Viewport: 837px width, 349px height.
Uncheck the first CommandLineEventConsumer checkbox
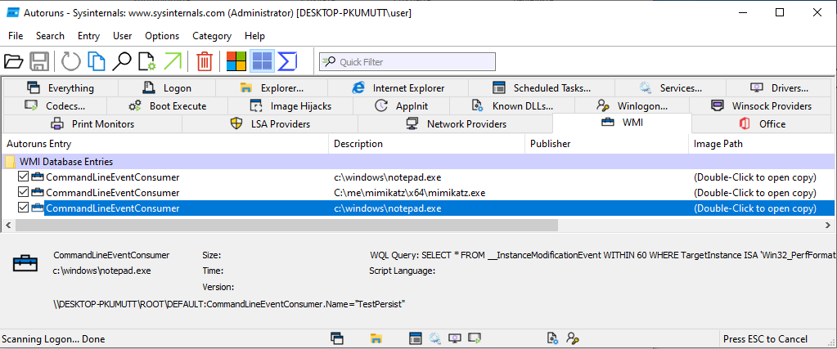click(23, 177)
